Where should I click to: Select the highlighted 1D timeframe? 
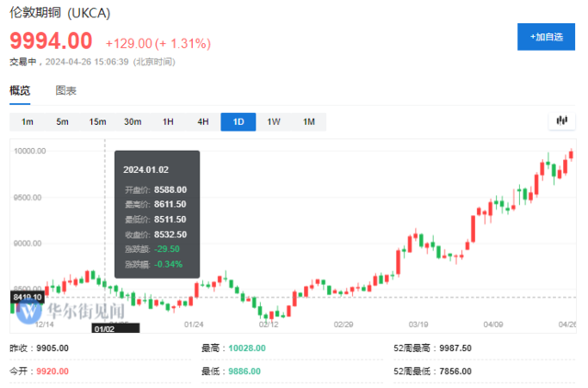tap(238, 121)
